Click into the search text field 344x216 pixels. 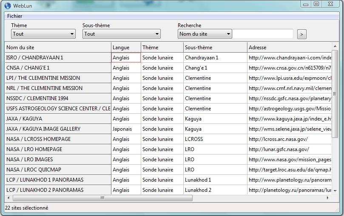[263, 34]
